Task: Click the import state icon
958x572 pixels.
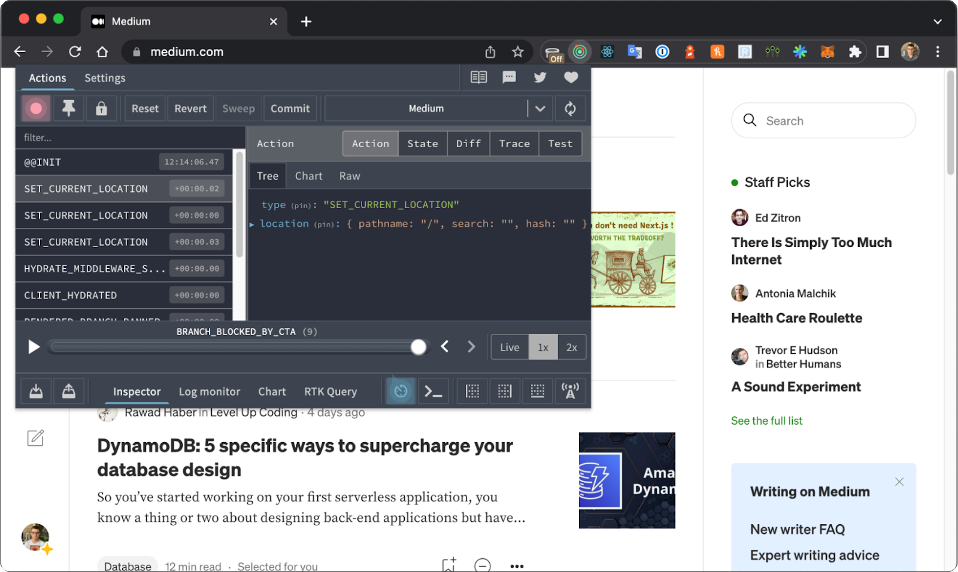Action: 35,391
